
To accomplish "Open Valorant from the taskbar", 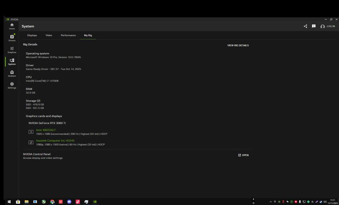I will (x=61, y=202).
